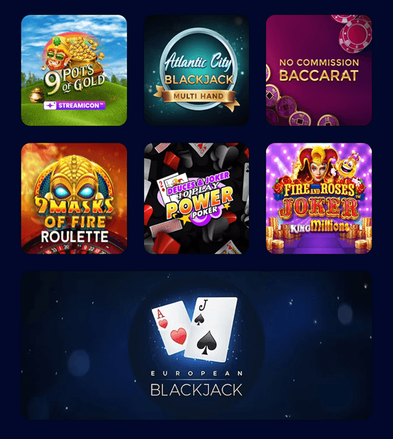Start 9 Masks of Fire Roulette

(x=74, y=199)
